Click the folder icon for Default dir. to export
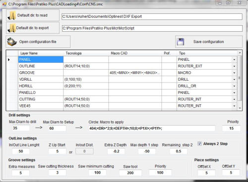This screenshot has height=182, width=248. click(11, 28)
